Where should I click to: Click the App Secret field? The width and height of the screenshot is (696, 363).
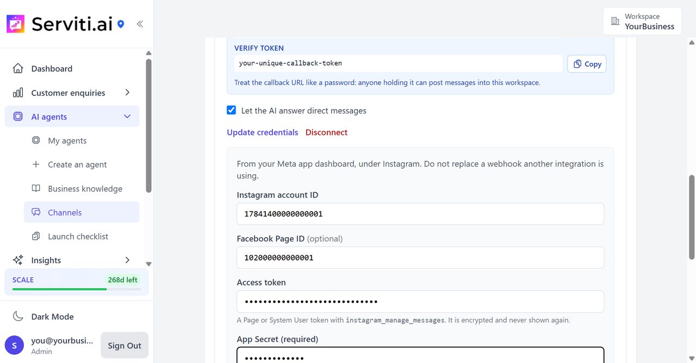pyautogui.click(x=420, y=355)
